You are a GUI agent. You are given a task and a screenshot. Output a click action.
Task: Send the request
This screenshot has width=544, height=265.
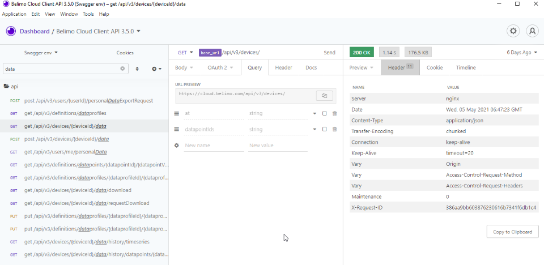(x=330, y=53)
